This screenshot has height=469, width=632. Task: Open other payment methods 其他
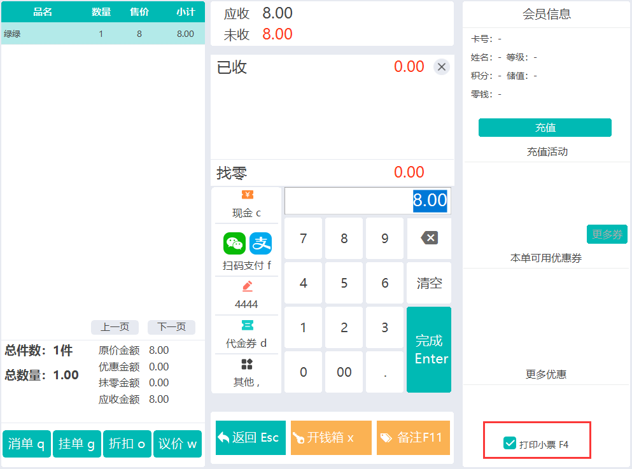(x=247, y=365)
